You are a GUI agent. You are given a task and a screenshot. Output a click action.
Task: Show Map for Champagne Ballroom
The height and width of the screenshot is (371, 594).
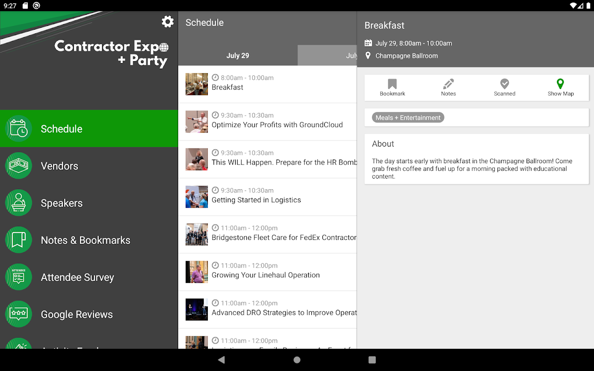tap(561, 87)
